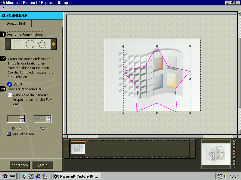Switch to the Ganzes Bild tab
This screenshot has height=180, width=241.
(16, 23)
